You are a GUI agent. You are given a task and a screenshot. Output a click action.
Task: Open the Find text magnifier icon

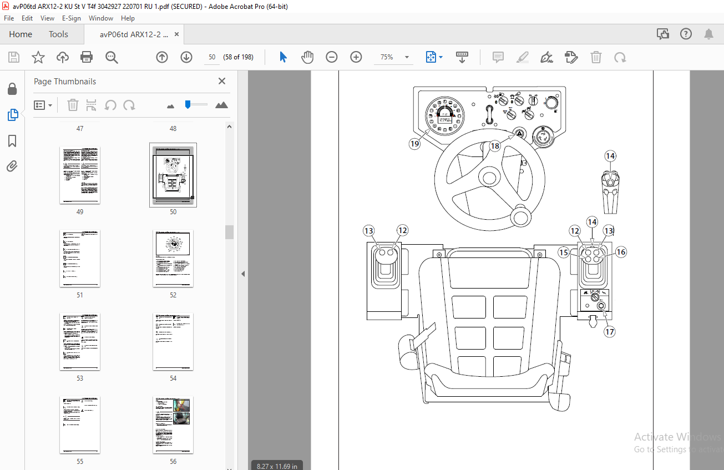112,57
